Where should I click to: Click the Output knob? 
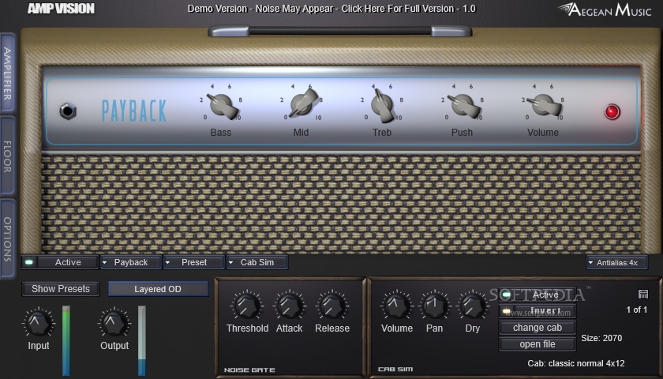tap(114, 322)
